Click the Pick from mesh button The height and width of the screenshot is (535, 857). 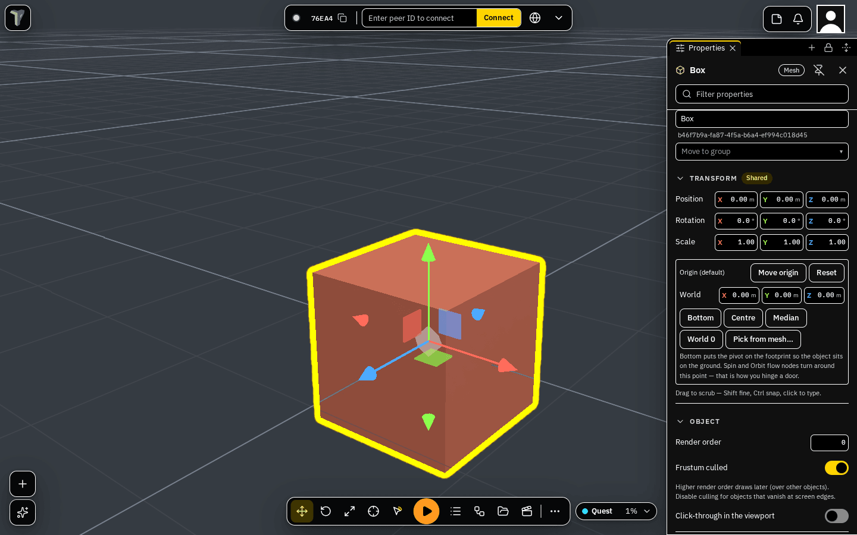click(x=763, y=339)
